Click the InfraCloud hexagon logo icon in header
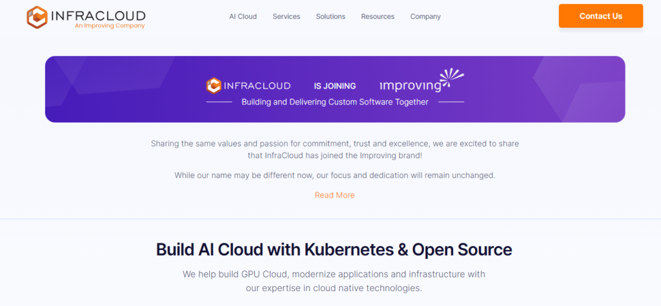The height and width of the screenshot is (306, 661). pos(37,17)
